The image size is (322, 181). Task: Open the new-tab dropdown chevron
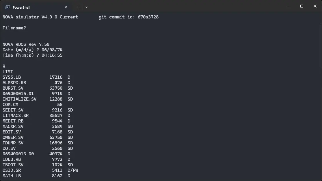(x=86, y=7)
